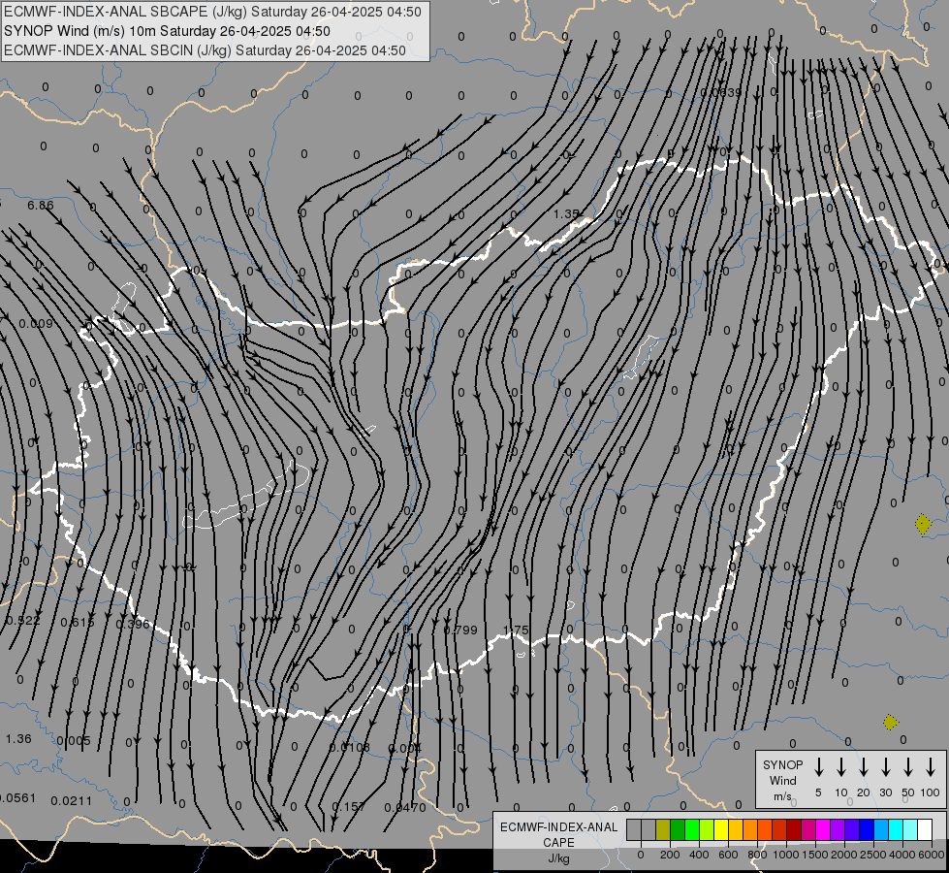This screenshot has width=949, height=873.
Task: Click the 0.0211 value on the map
Action: (x=72, y=801)
